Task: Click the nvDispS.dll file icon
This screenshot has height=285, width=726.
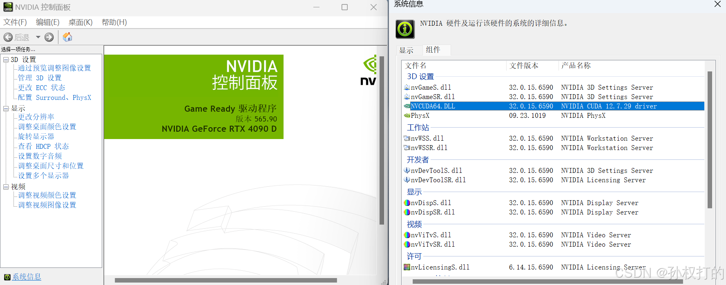Action: 407,203
